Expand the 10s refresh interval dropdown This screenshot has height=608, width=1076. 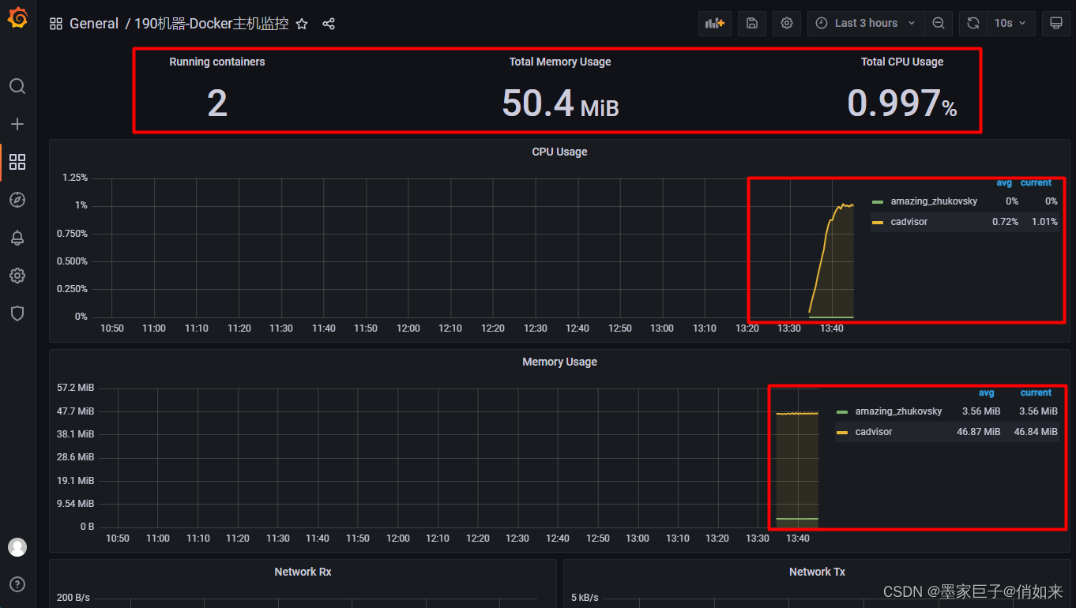tap(1010, 23)
